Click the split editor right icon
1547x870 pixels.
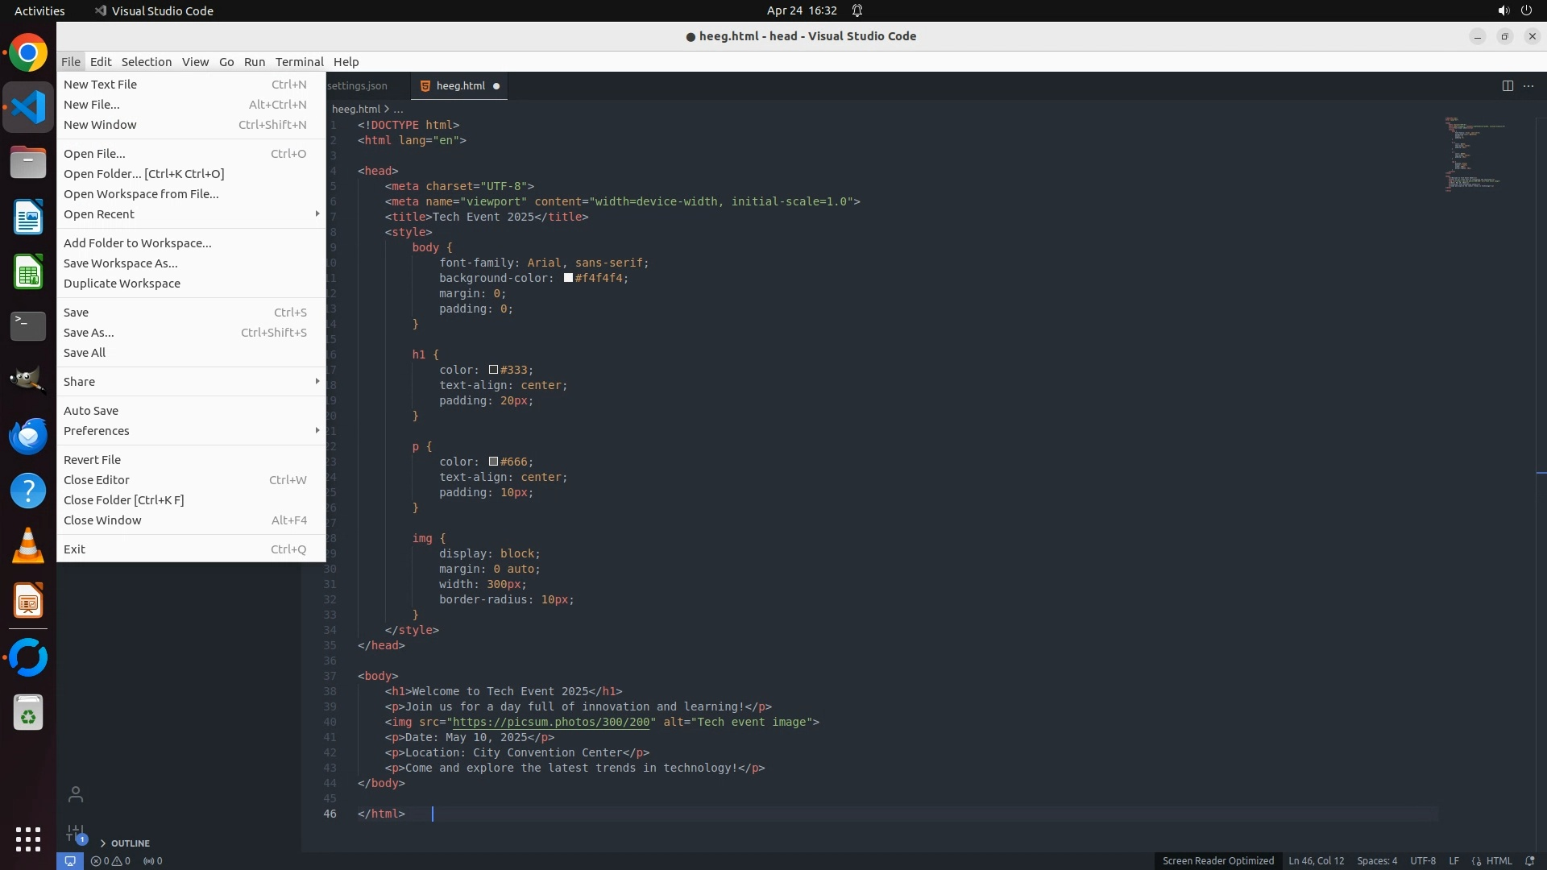1508,85
